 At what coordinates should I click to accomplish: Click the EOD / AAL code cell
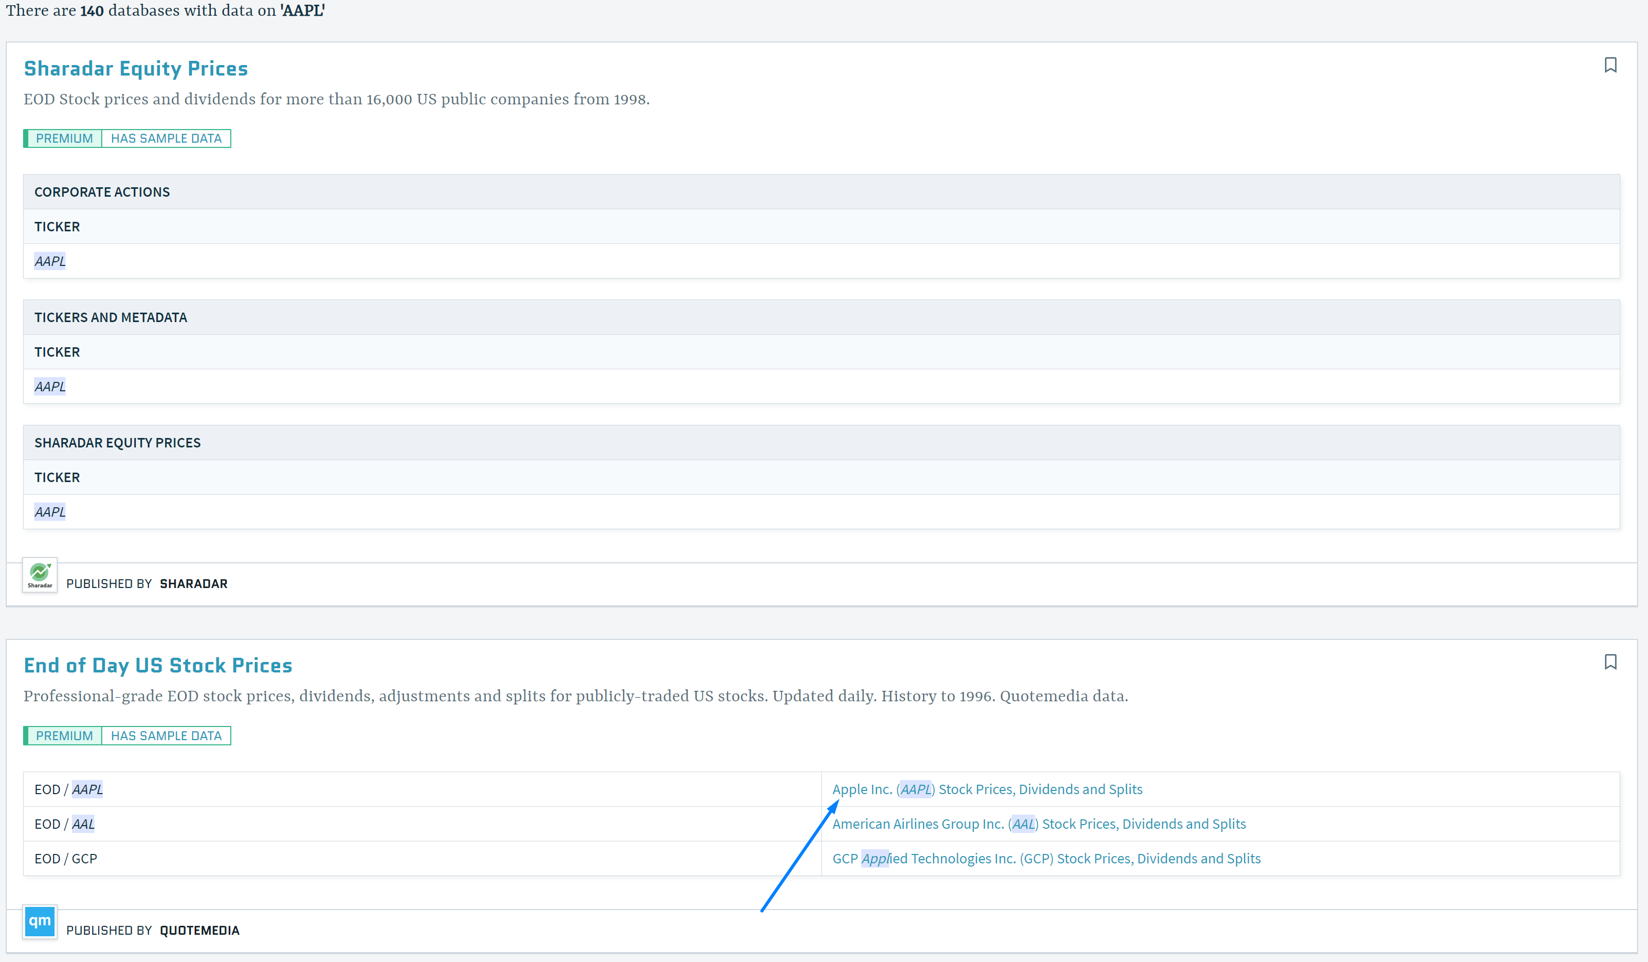(65, 824)
